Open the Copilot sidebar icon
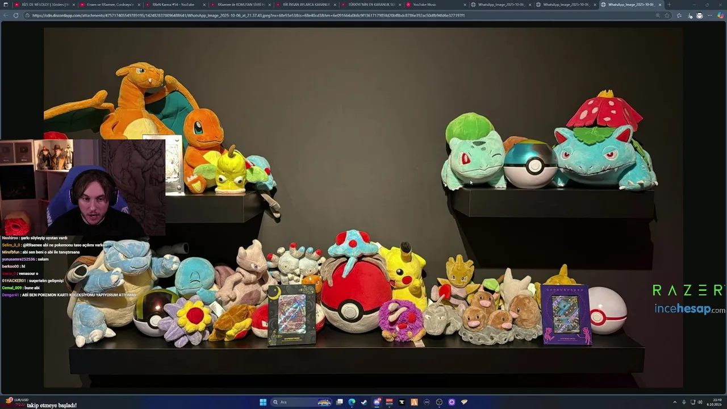 (721, 15)
